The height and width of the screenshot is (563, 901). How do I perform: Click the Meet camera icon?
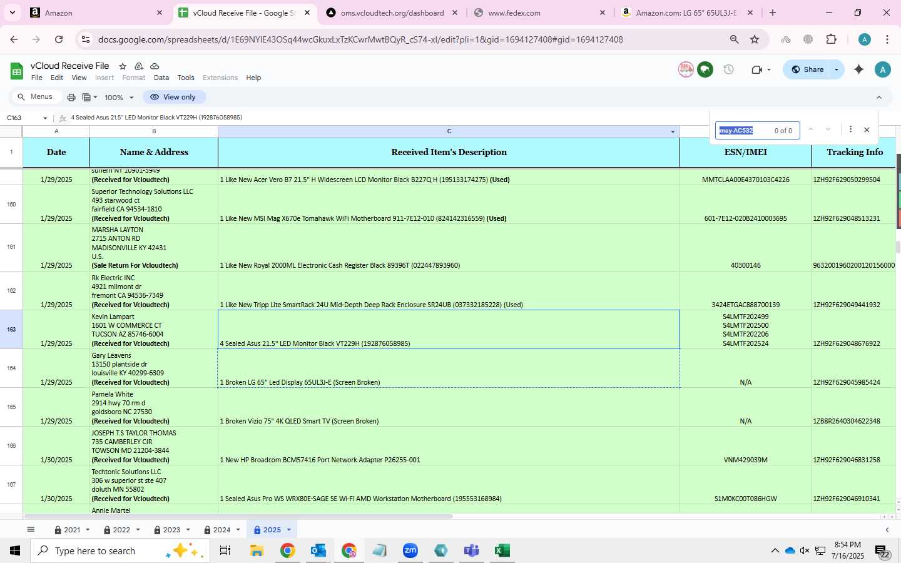pyautogui.click(x=756, y=69)
